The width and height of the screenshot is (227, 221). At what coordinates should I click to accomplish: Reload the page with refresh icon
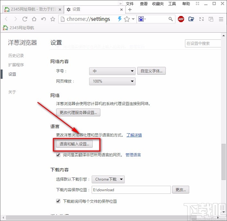click(x=25, y=19)
